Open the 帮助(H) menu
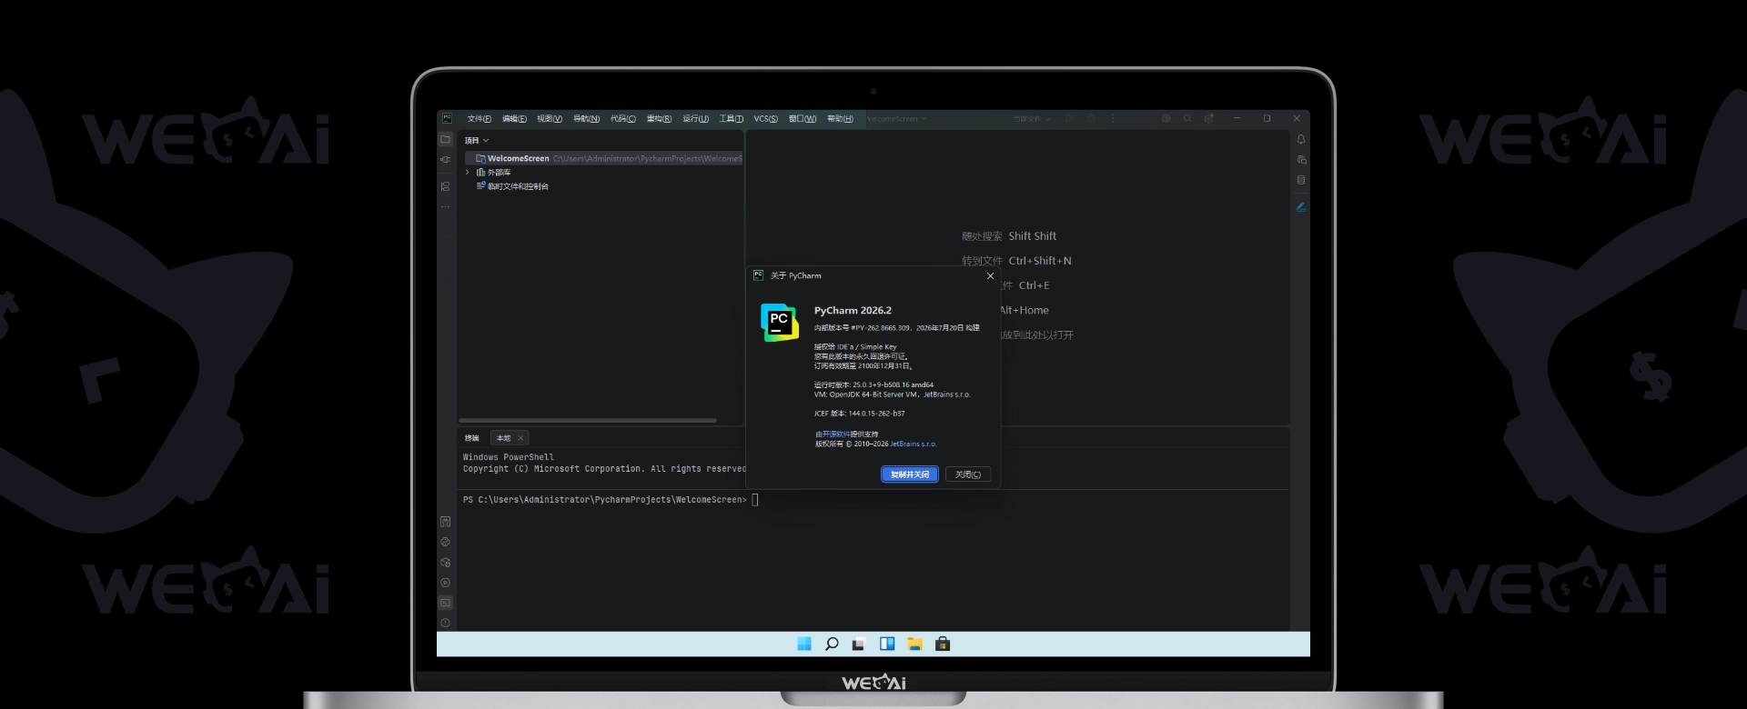The width and height of the screenshot is (1747, 709). [x=840, y=119]
